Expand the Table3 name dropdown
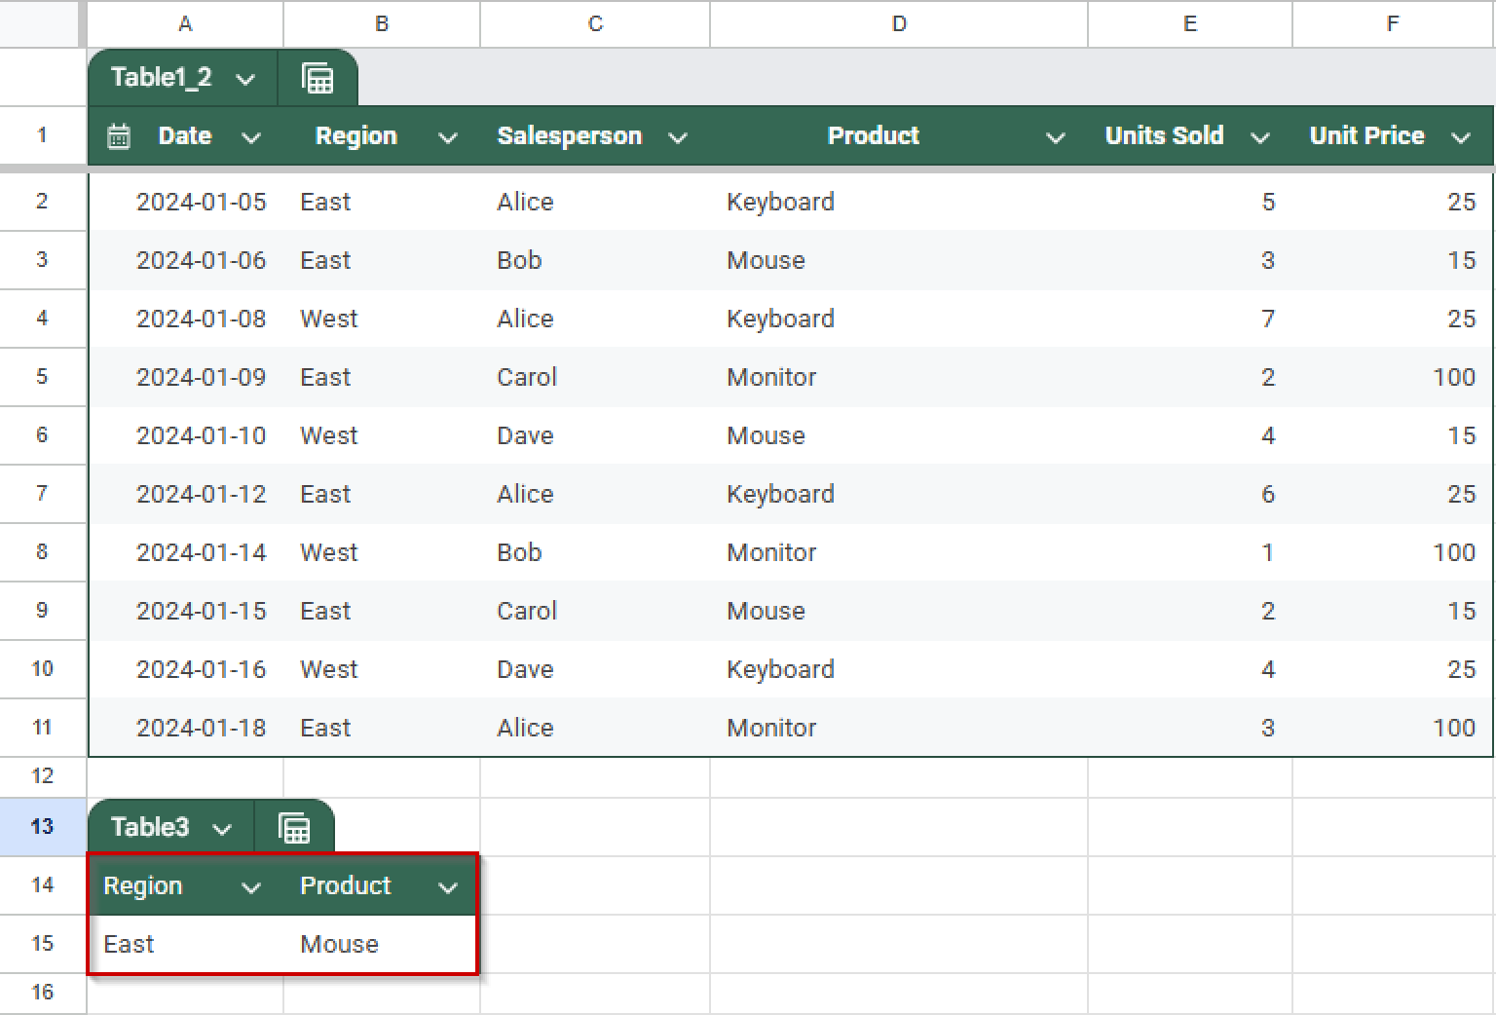 [224, 826]
